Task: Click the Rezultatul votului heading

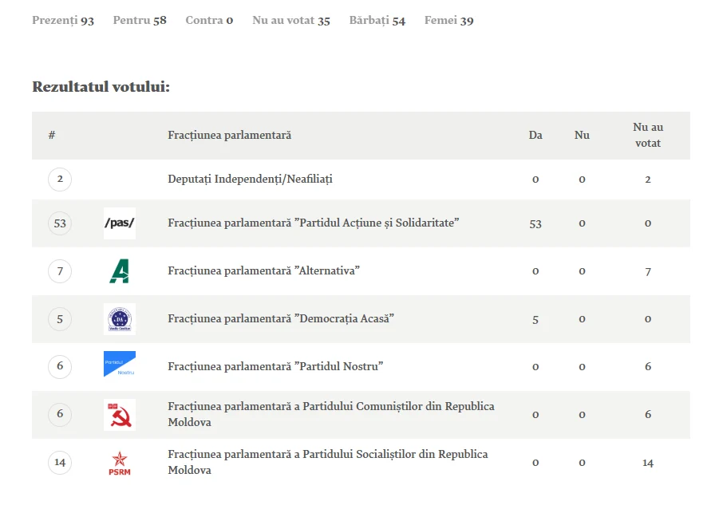Action: (101, 87)
